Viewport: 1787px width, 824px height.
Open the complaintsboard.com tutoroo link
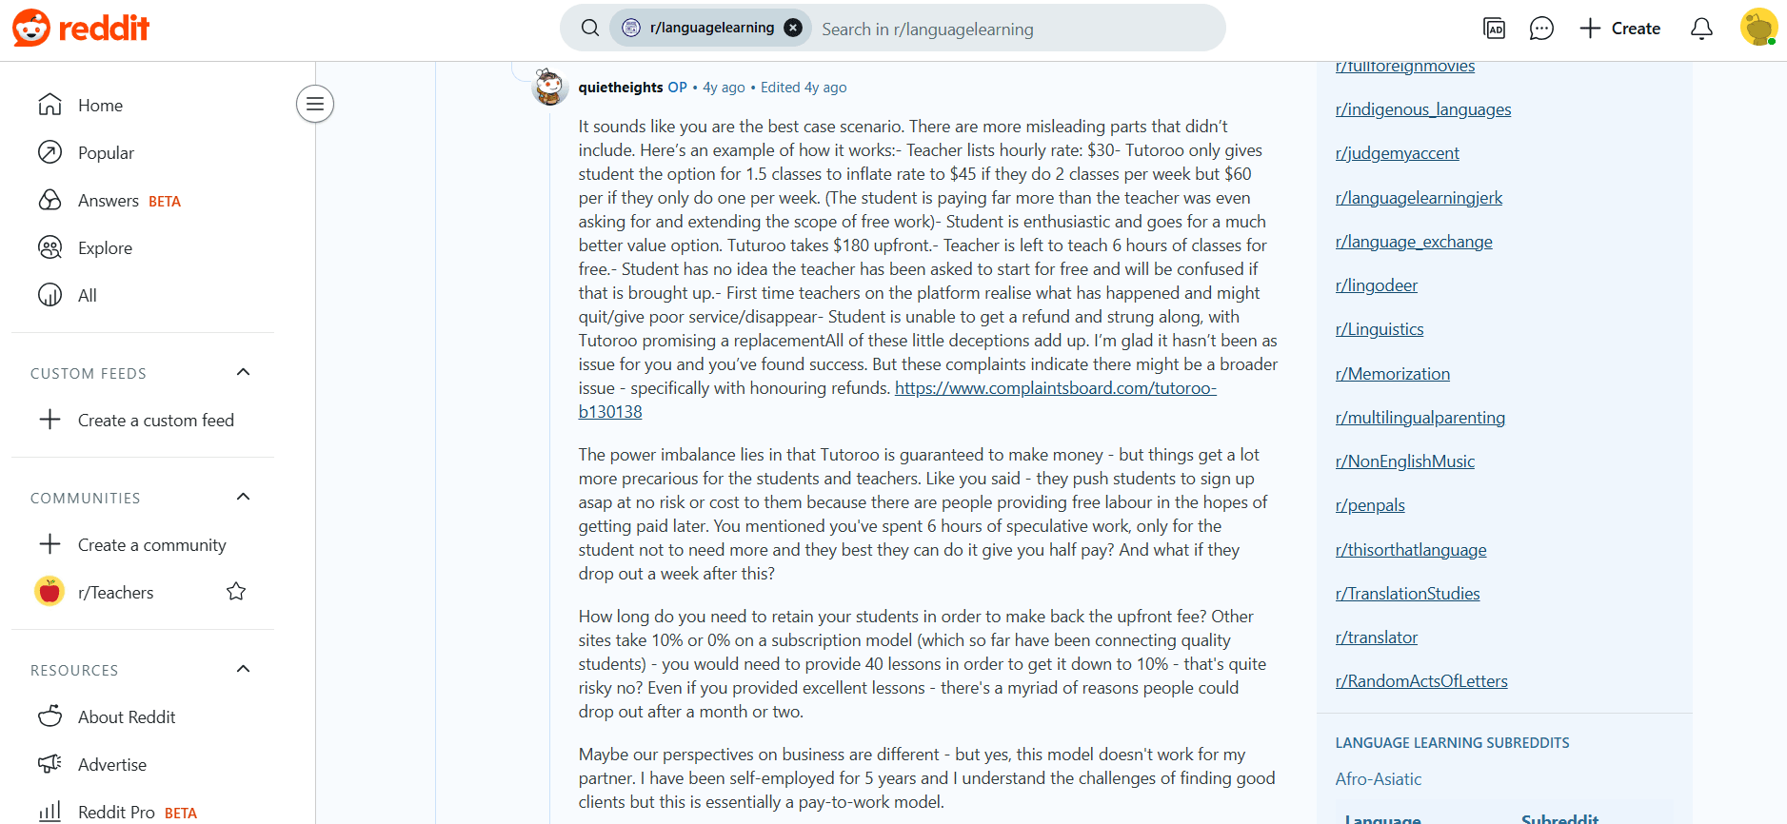click(1055, 388)
